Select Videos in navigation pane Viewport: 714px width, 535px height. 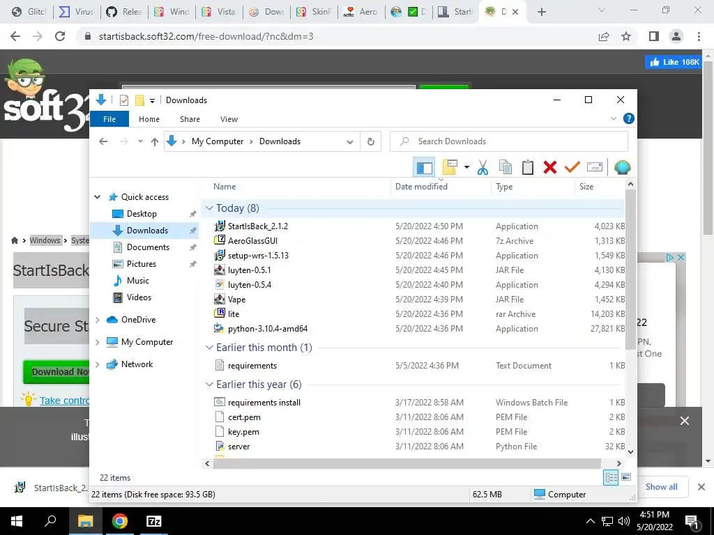[x=139, y=297]
